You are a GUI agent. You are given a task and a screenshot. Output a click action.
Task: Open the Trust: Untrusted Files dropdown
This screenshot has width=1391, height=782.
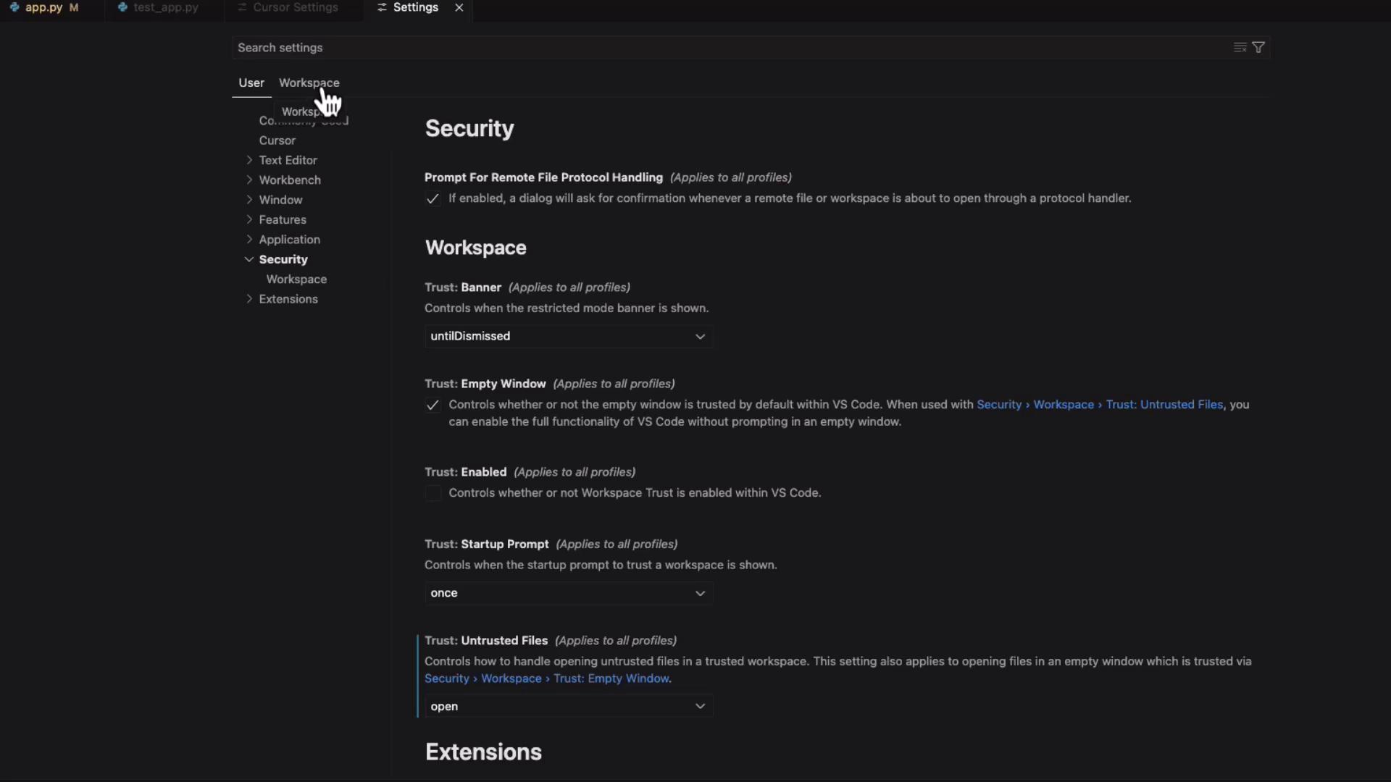[x=568, y=707]
